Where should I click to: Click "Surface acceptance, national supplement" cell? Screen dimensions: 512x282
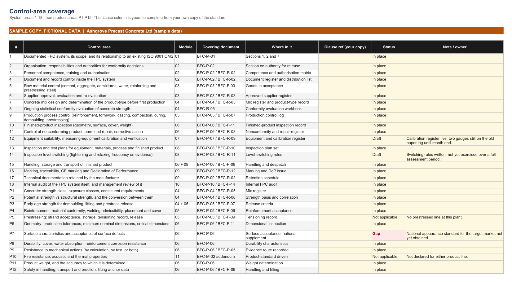pos(282,236)
